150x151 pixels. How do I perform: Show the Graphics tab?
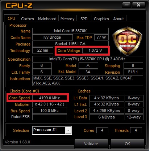101,19
